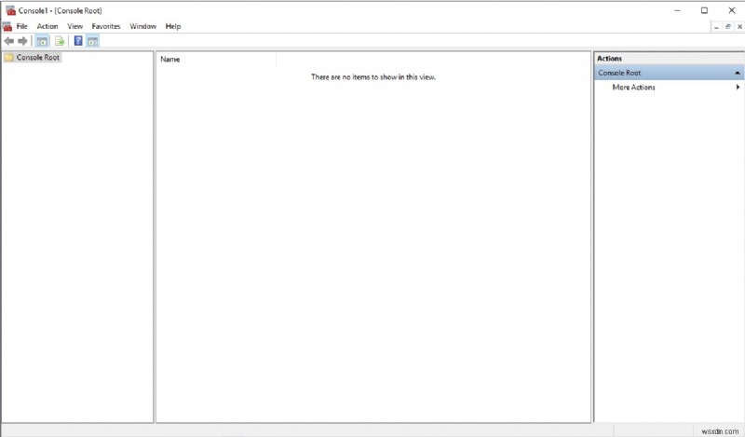Viewport: 745px width, 437px height.
Task: Minimize the Console1 main window
Action: [x=678, y=10]
